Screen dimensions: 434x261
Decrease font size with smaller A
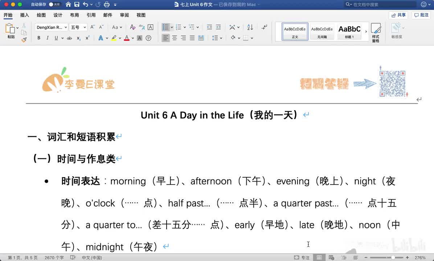pyautogui.click(x=101, y=27)
